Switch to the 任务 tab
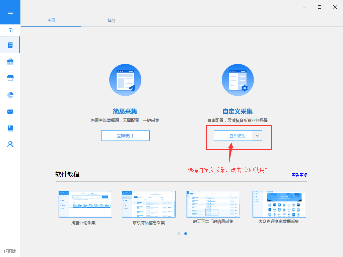The image size is (343, 257). pyautogui.click(x=112, y=20)
